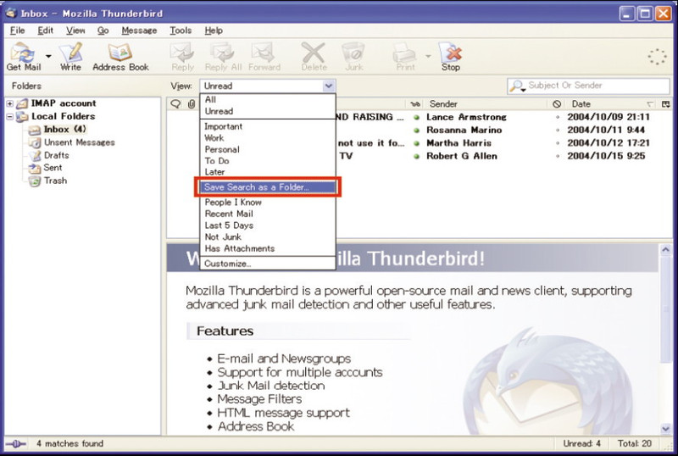Click the online/offline status bar icon
The image size is (678, 456).
[x=16, y=444]
